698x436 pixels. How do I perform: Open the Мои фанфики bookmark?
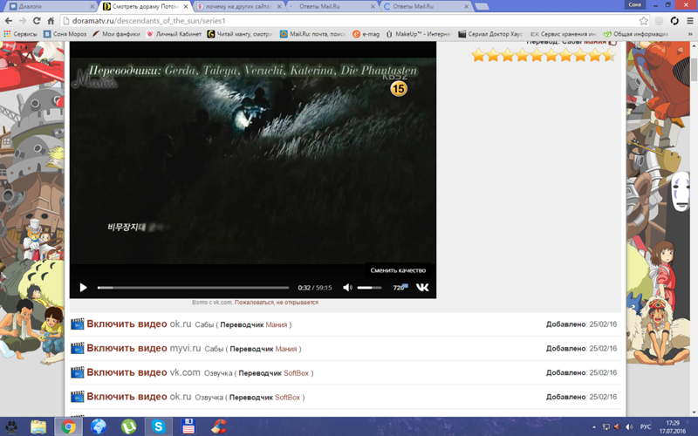116,34
